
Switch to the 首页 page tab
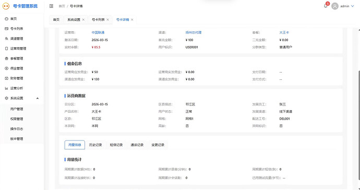pos(56,19)
